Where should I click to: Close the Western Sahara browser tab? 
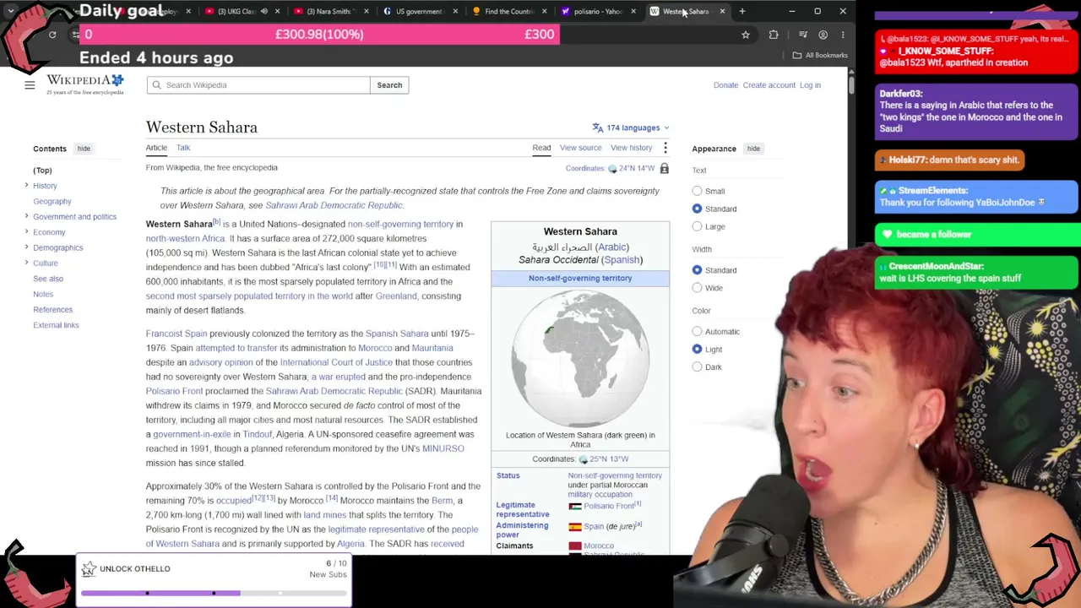[x=722, y=11]
